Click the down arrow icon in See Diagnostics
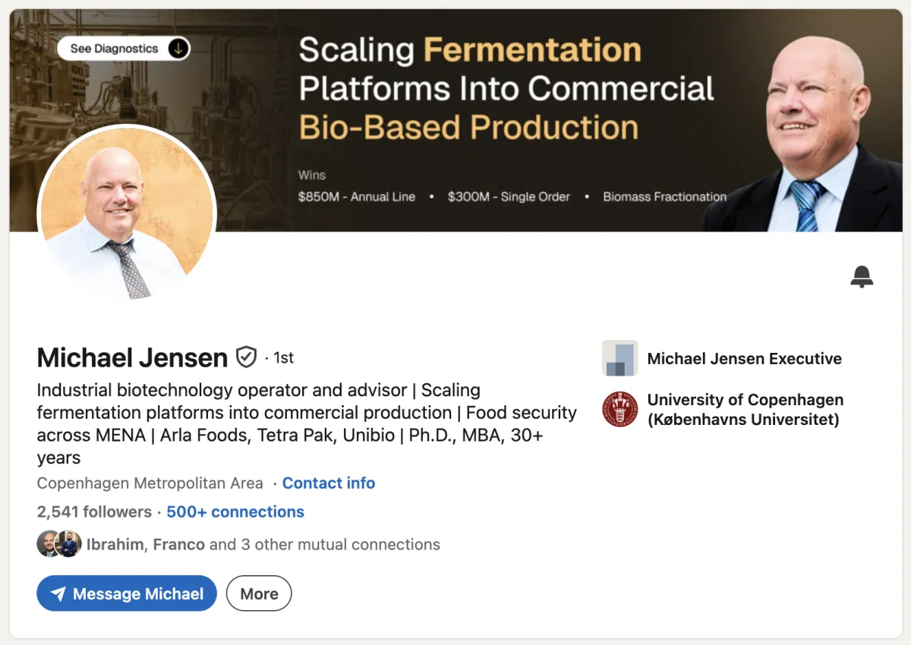Viewport: 911px width, 645px height. click(x=178, y=49)
